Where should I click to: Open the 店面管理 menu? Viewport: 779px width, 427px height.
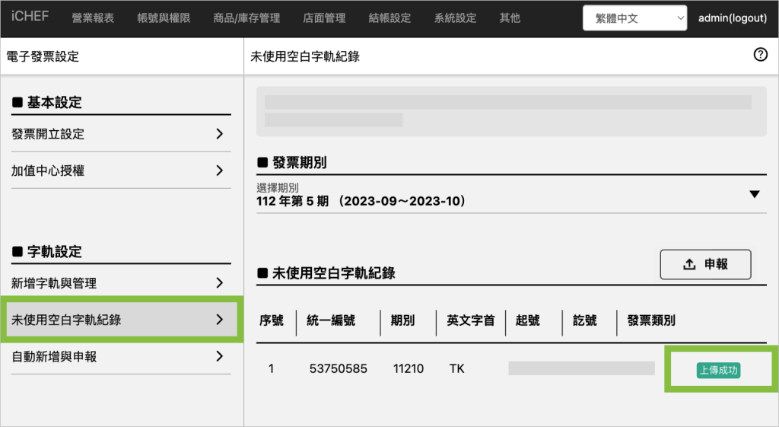point(324,18)
